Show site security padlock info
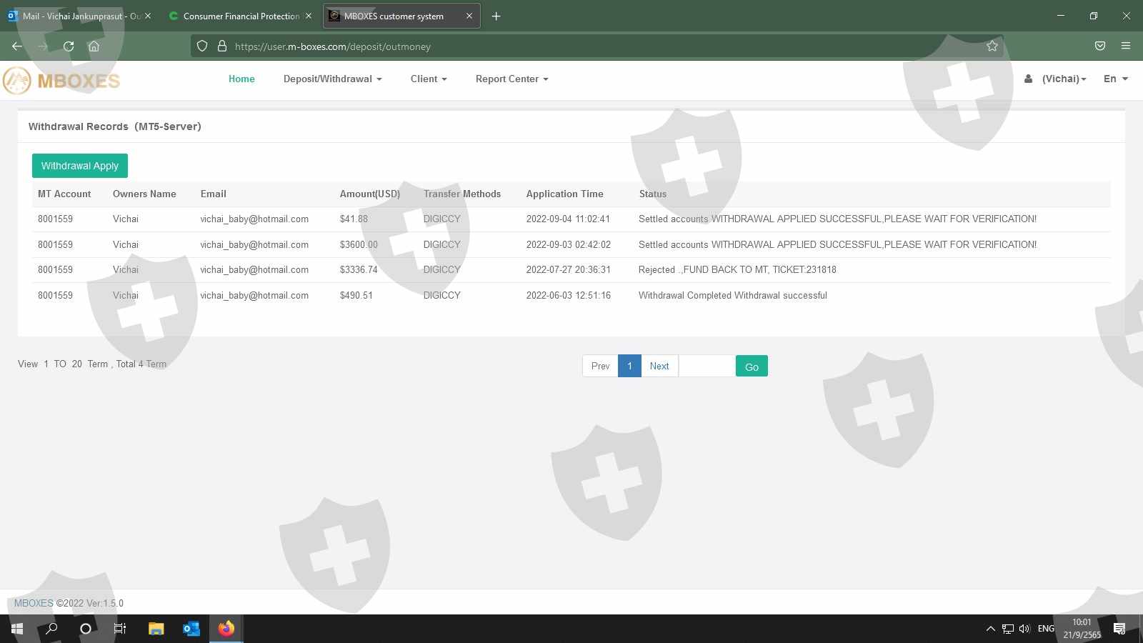 (x=222, y=46)
